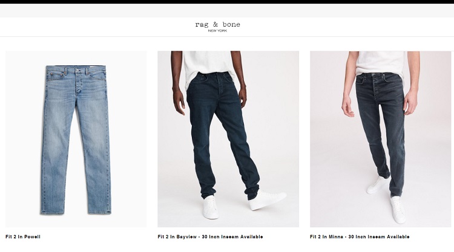Click "30 Inch Inseam Available" on Minna title
The image size is (454, 252).
click(379, 237)
